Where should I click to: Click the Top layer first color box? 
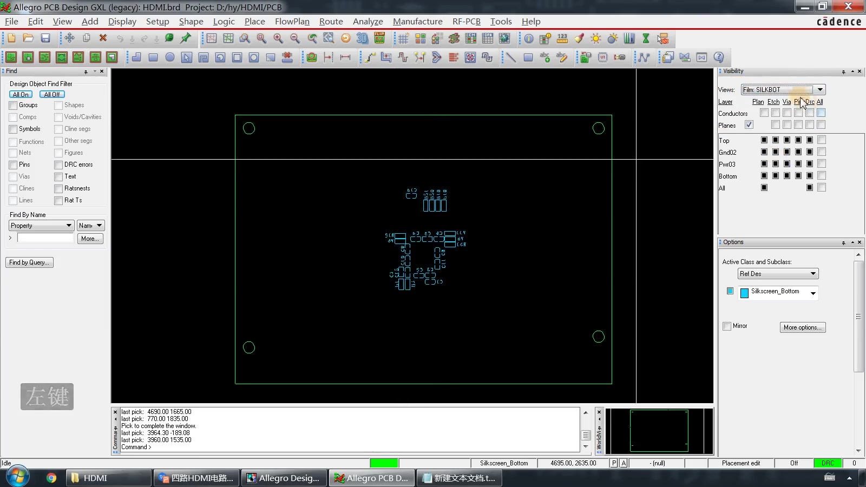[764, 140]
